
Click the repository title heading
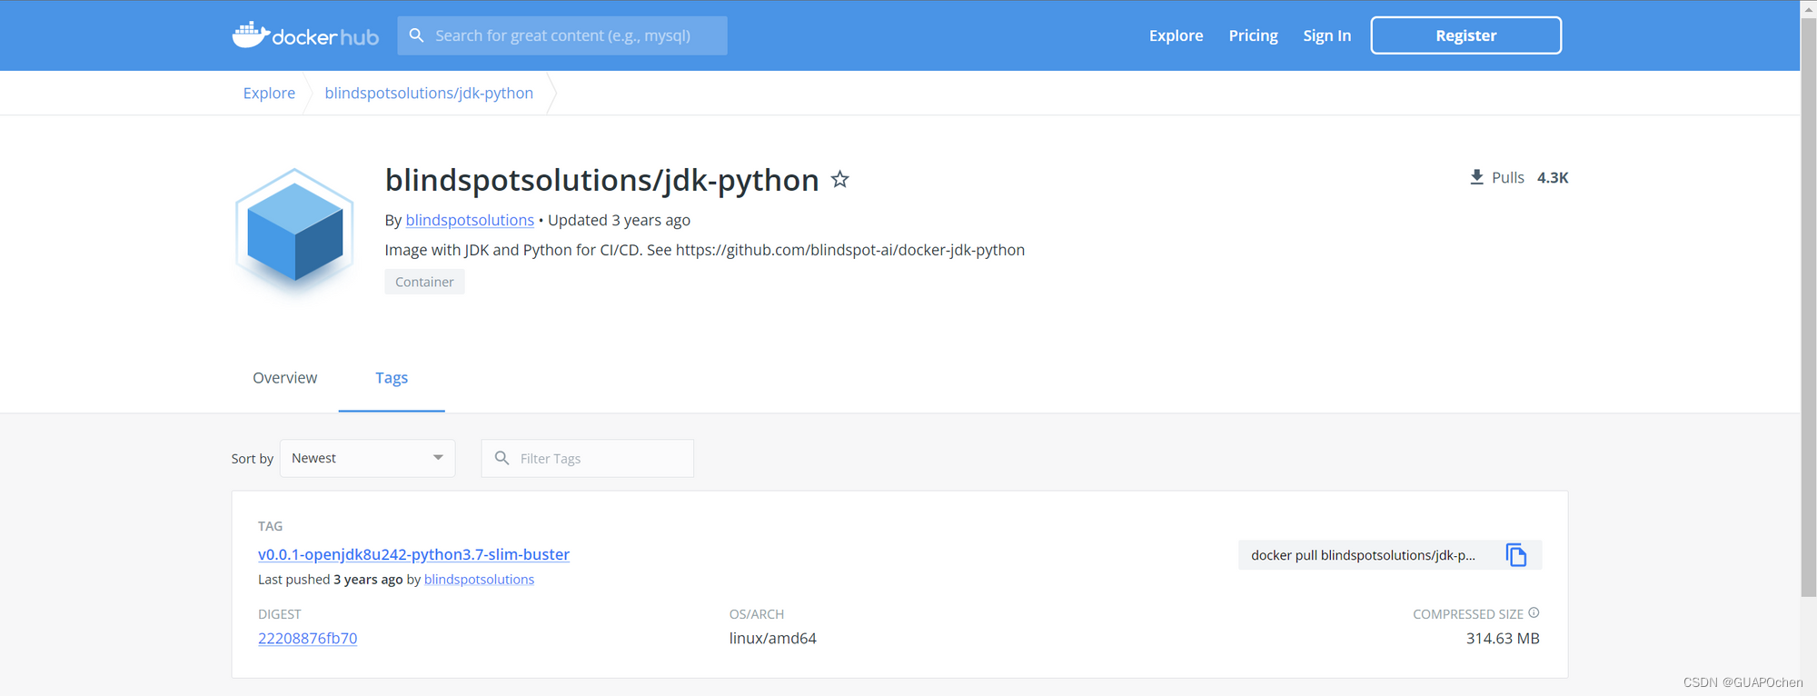point(601,180)
